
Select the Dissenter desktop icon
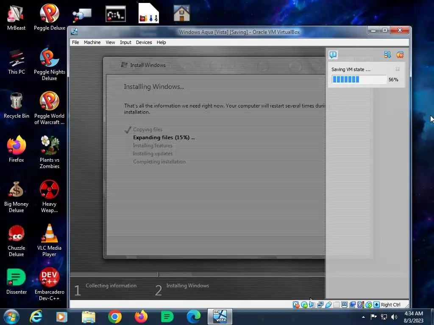pos(17,281)
